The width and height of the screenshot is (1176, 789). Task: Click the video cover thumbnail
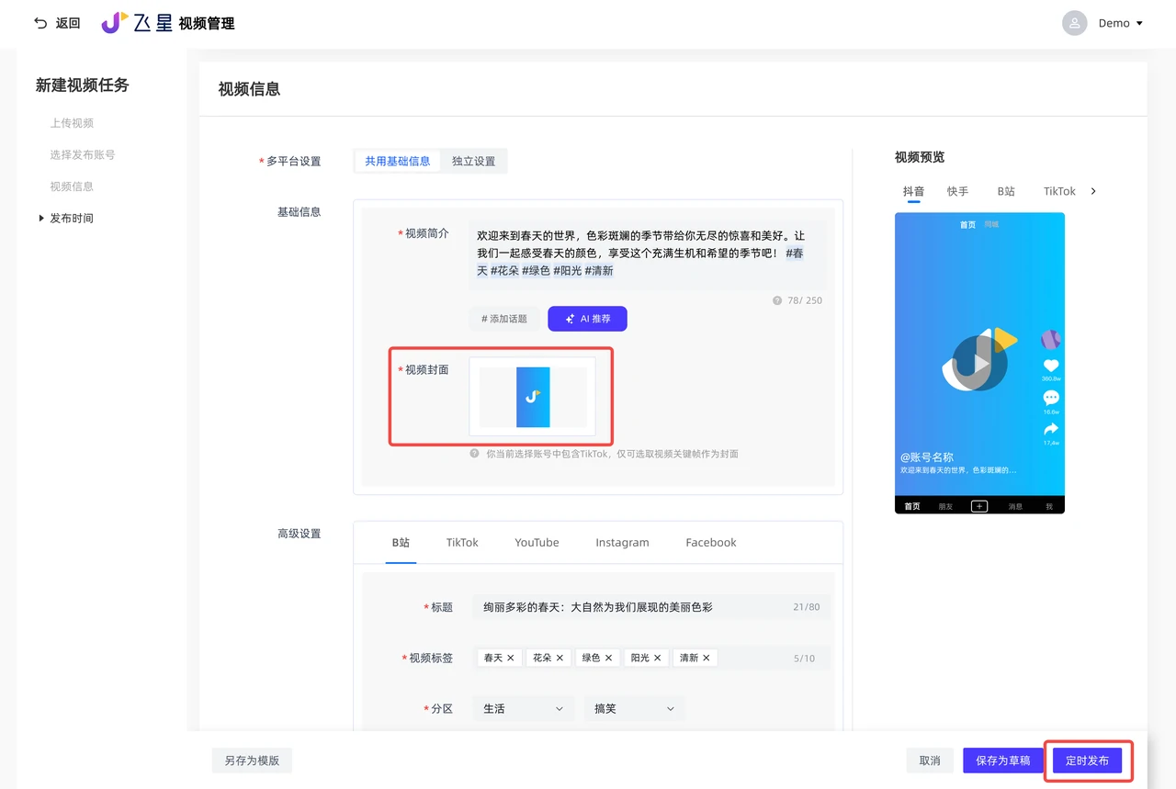[533, 396]
